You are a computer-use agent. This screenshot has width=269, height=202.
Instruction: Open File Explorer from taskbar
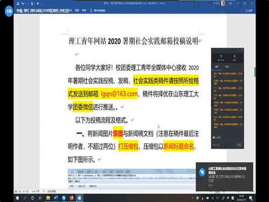[48, 198]
